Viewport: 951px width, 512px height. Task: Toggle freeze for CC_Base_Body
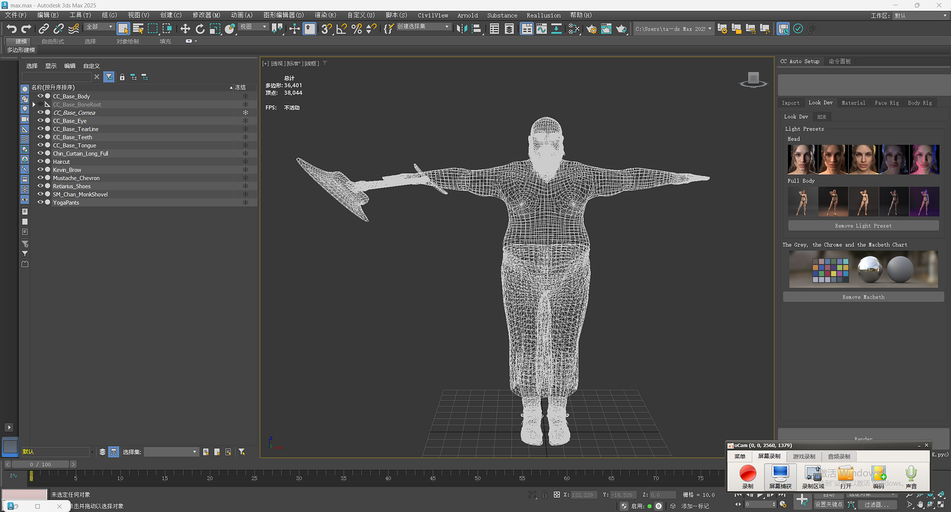coord(245,96)
